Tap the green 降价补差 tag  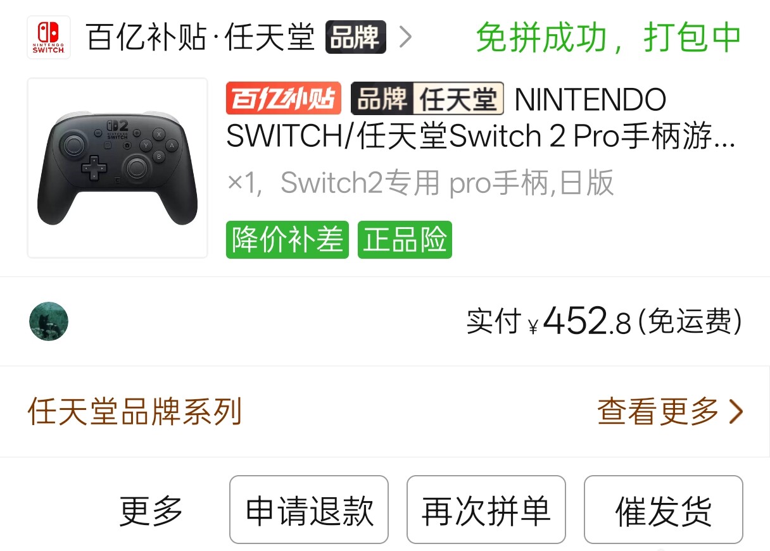[x=287, y=240]
